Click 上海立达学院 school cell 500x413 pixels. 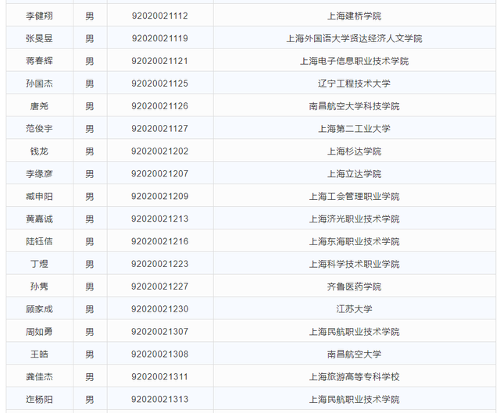tap(354, 174)
